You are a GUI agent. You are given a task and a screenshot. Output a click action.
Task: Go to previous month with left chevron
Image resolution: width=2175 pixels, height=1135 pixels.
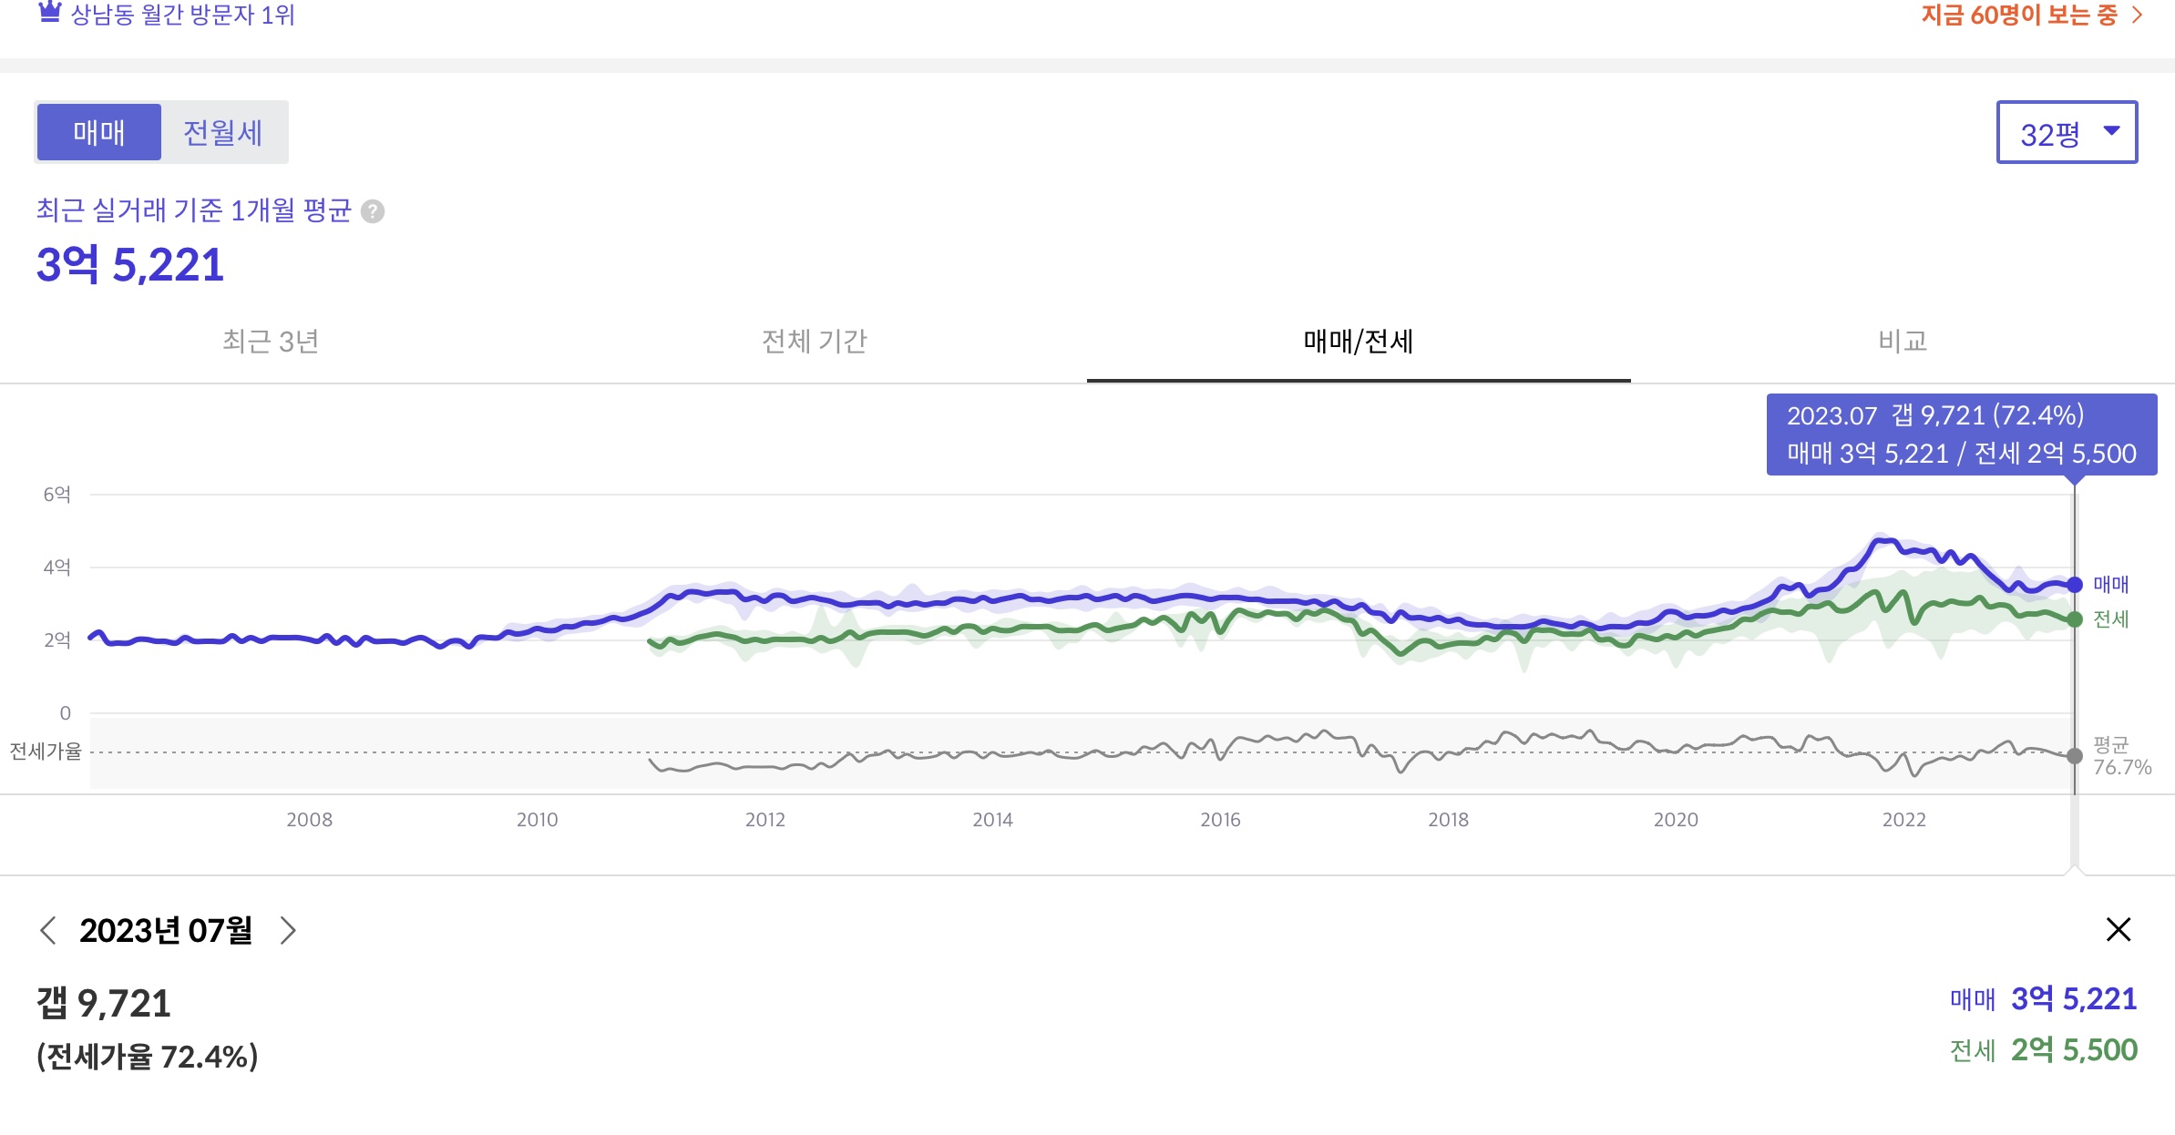click(49, 930)
